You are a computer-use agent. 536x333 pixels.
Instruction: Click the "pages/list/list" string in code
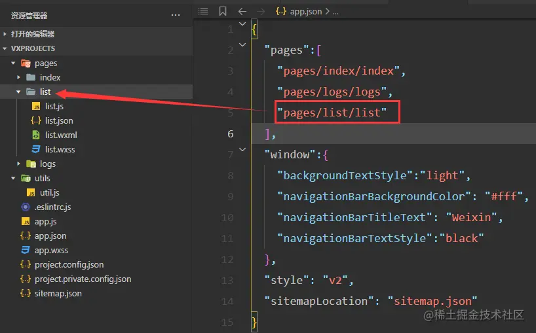pyautogui.click(x=332, y=113)
